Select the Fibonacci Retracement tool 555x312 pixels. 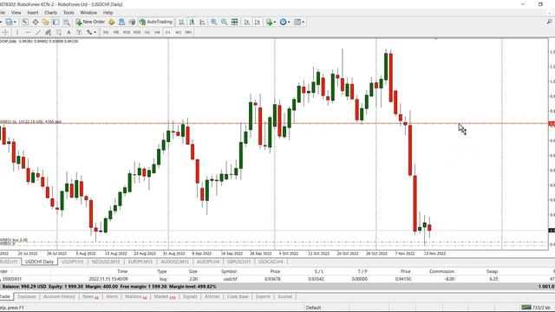(58, 32)
